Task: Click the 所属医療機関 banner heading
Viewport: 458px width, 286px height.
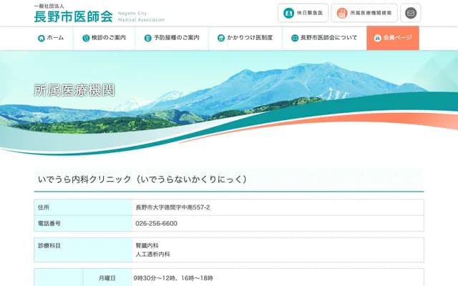Action: tap(74, 90)
